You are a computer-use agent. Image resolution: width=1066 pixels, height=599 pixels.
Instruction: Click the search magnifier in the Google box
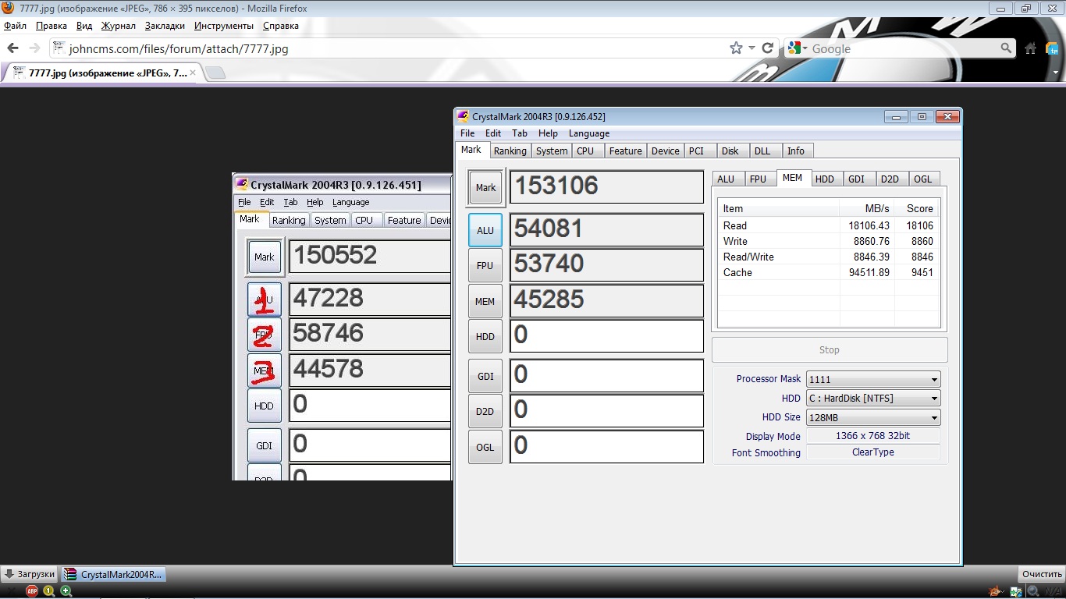pyautogui.click(x=1006, y=48)
